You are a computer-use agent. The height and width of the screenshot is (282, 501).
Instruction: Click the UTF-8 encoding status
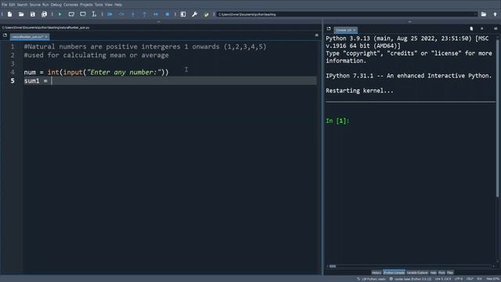coord(459,279)
